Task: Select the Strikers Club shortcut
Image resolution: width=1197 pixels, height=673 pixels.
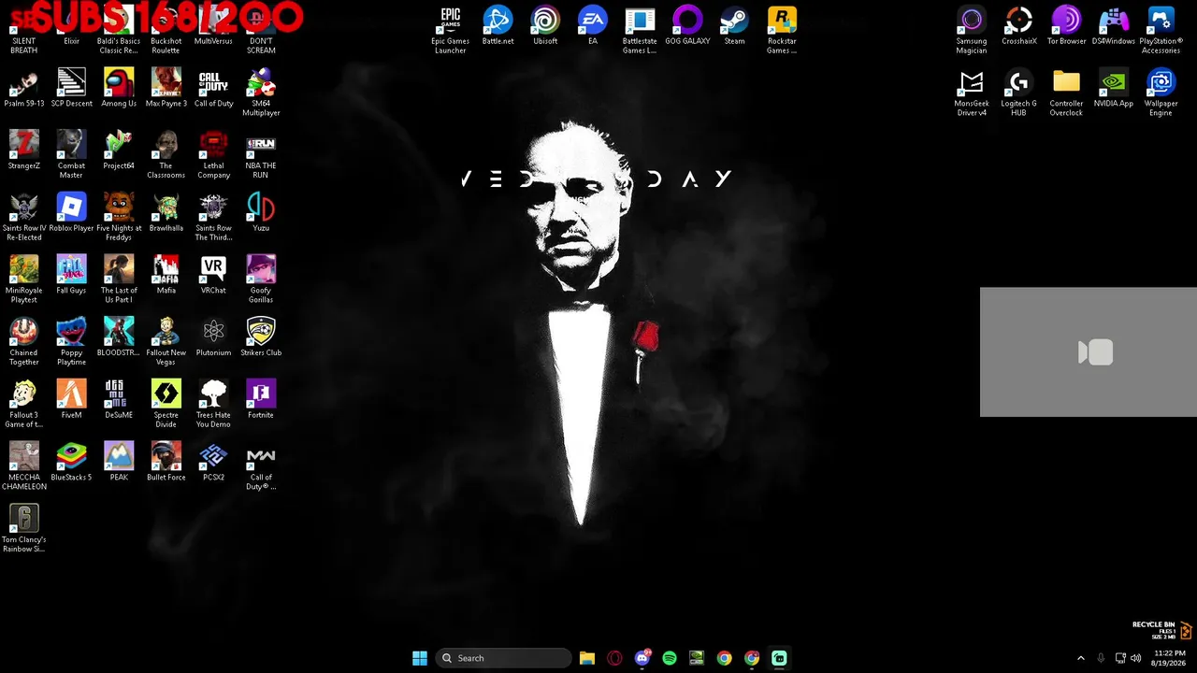Action: coord(261,337)
